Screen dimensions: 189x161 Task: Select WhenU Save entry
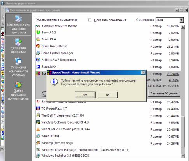coord(108,136)
